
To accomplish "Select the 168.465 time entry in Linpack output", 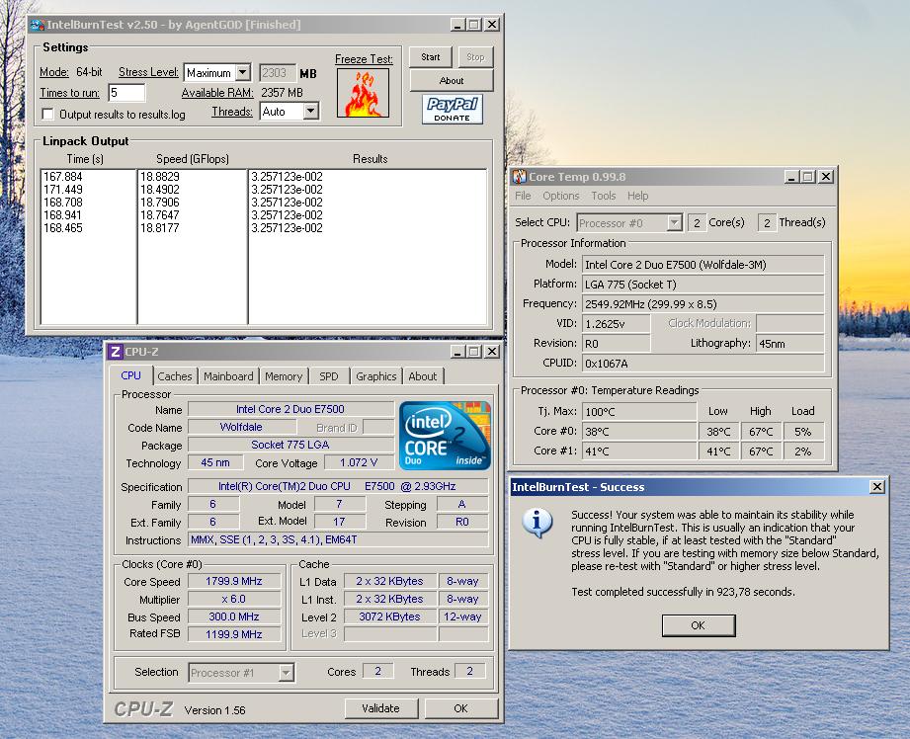I will [63, 228].
